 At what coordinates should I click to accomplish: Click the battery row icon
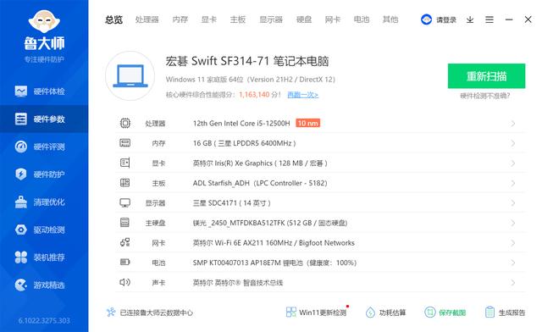(125, 263)
